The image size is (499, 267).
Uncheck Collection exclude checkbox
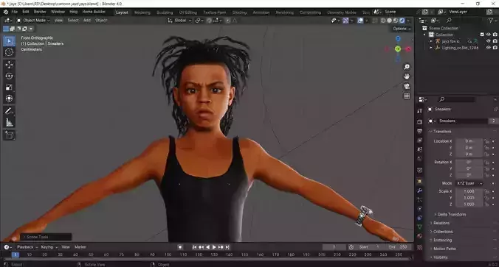[482, 35]
